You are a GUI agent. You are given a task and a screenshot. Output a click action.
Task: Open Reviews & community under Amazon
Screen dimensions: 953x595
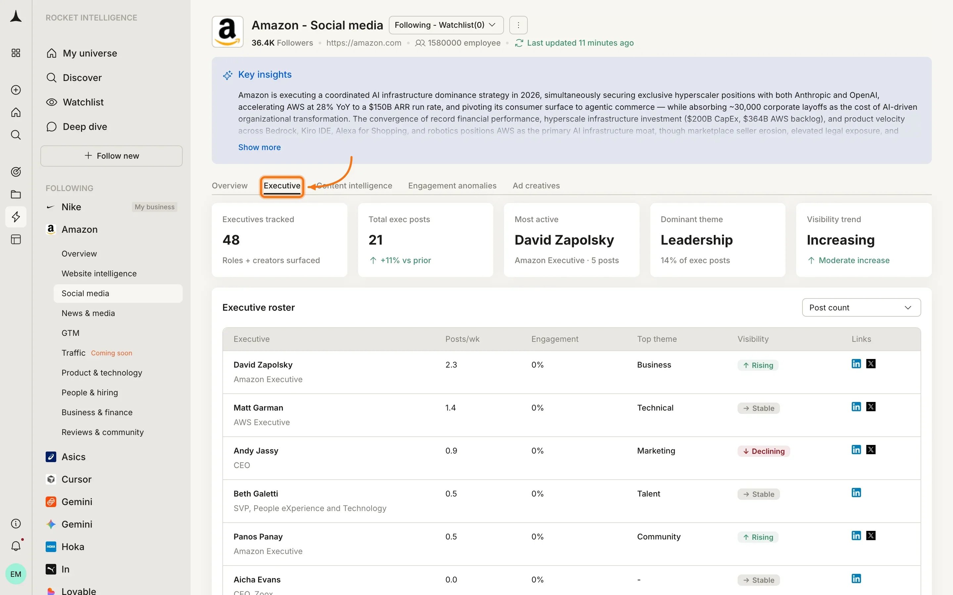102,432
